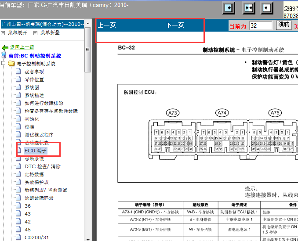Click page icon beside item 43
The width and height of the screenshot is (298, 241).
18,213
